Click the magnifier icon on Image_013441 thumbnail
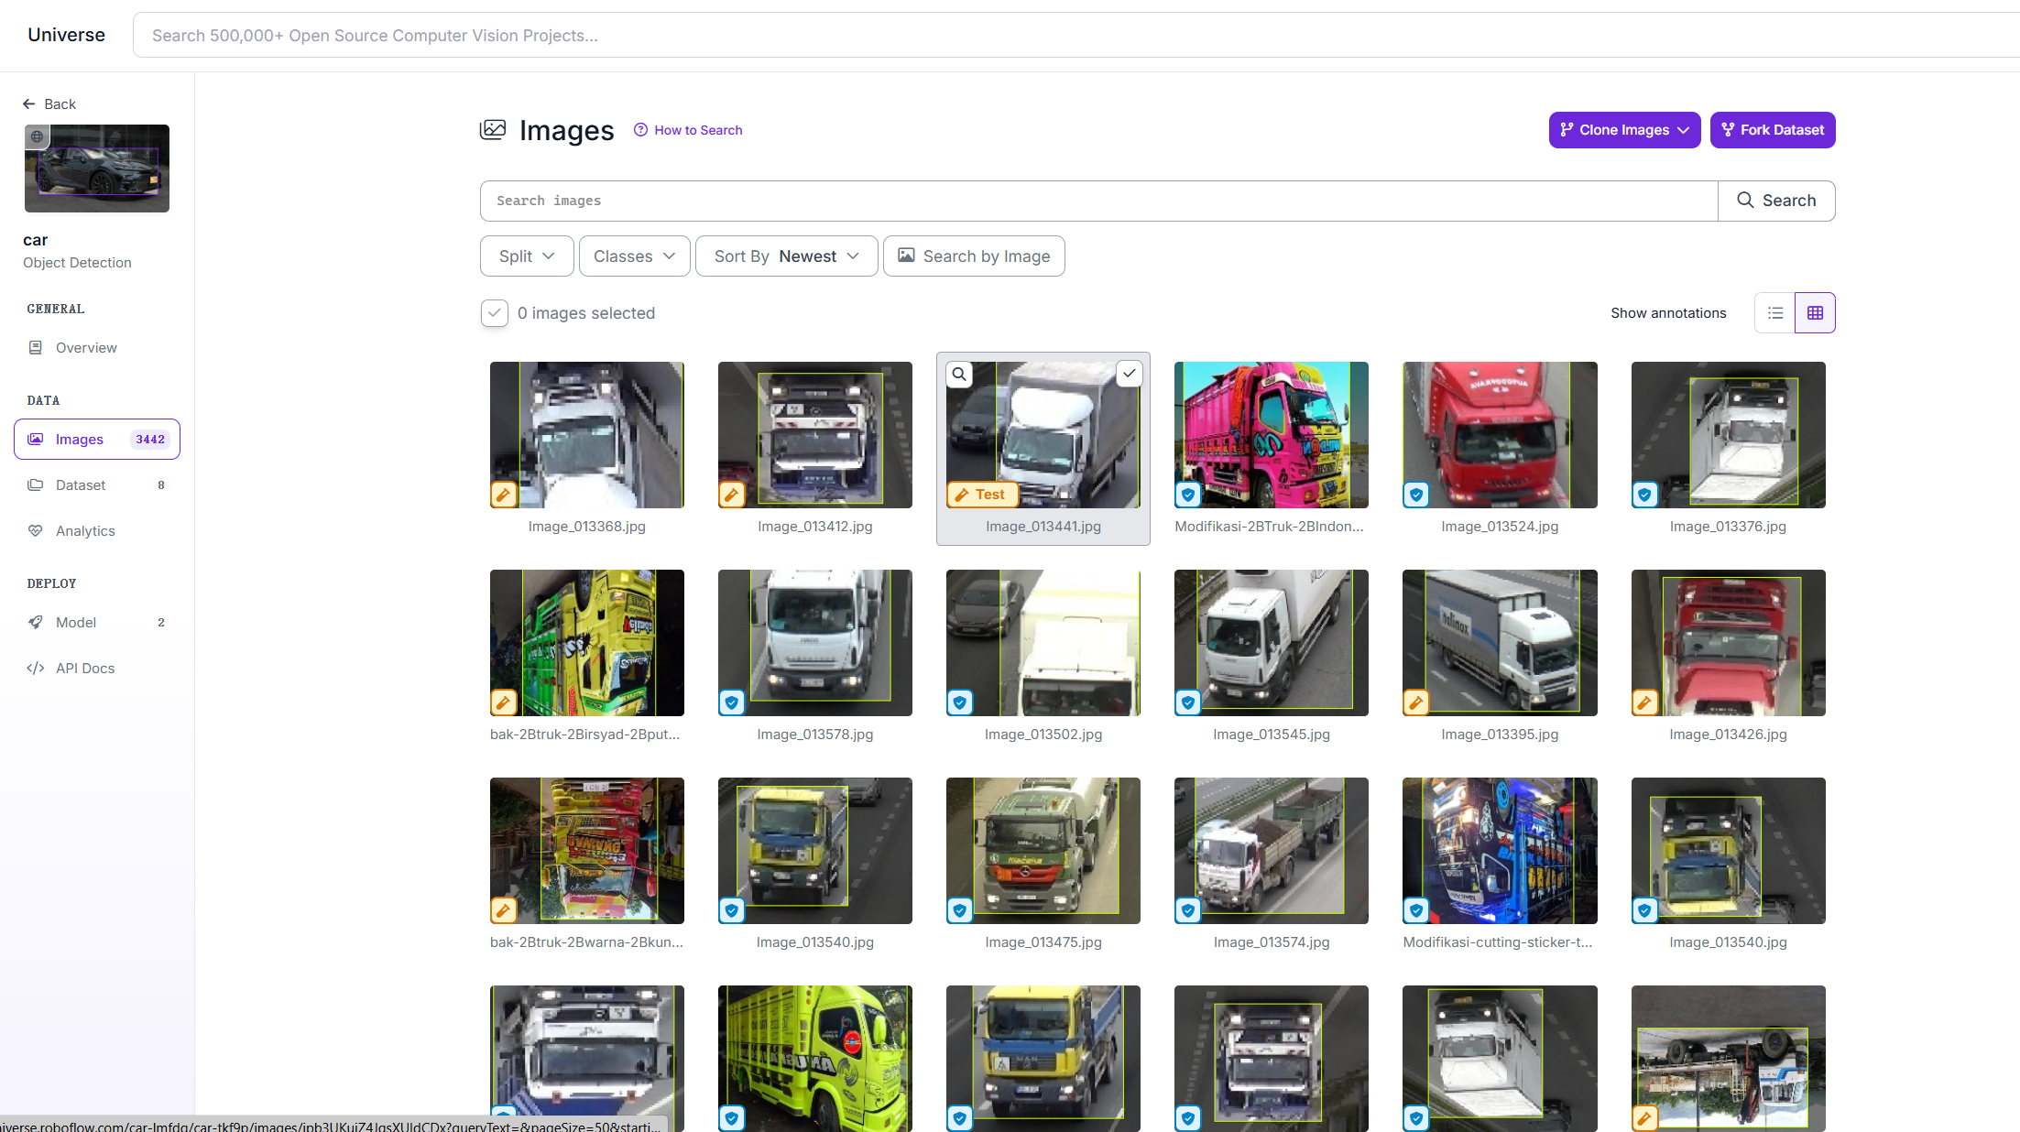2020x1132 pixels. [959, 374]
